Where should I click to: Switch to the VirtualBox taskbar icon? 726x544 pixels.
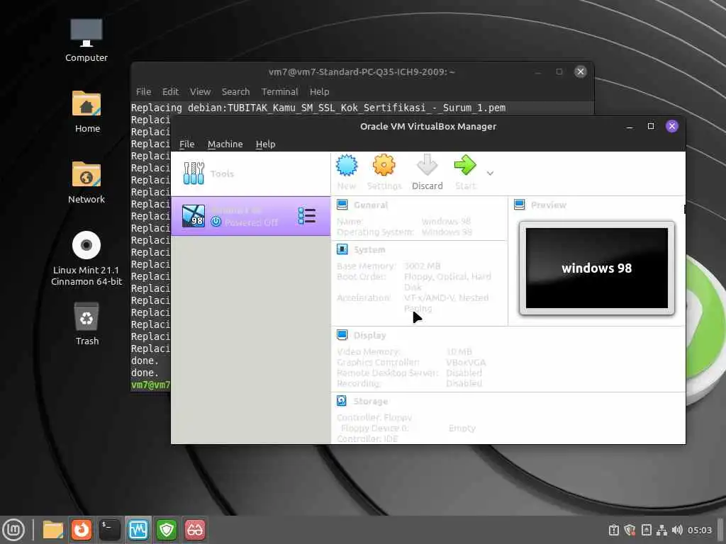(138, 530)
